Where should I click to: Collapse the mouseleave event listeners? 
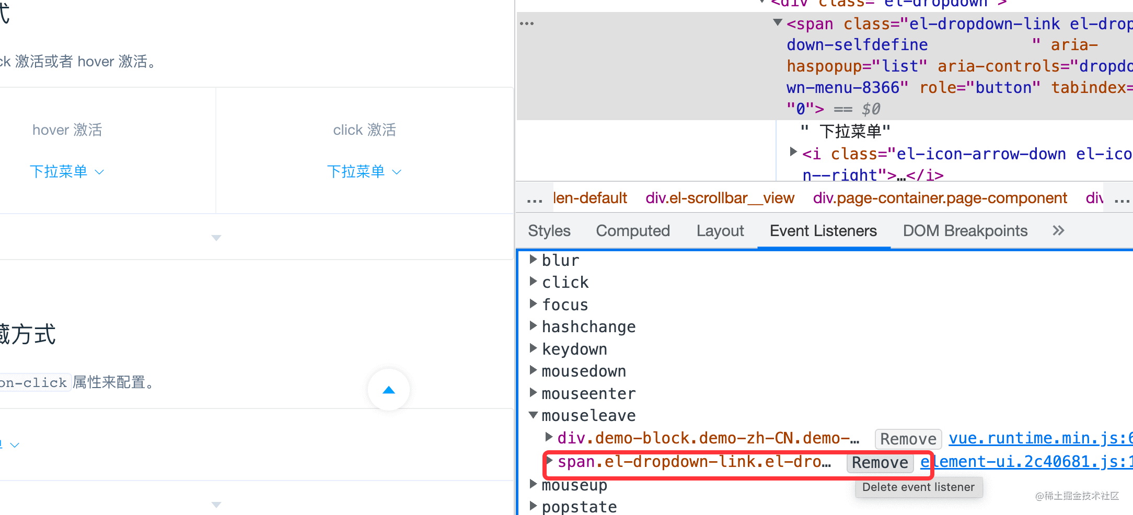pos(533,415)
